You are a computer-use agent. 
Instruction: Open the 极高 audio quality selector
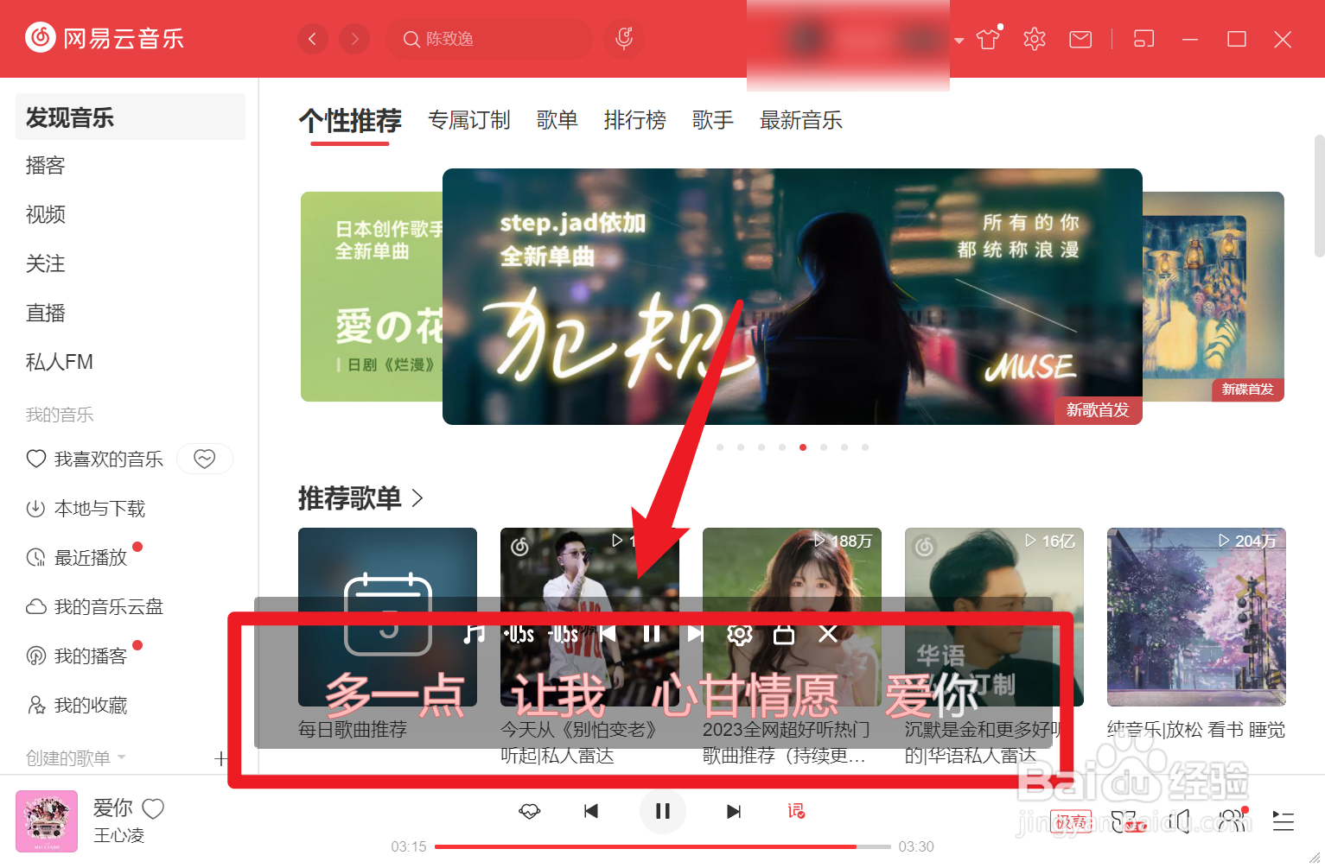1072,822
